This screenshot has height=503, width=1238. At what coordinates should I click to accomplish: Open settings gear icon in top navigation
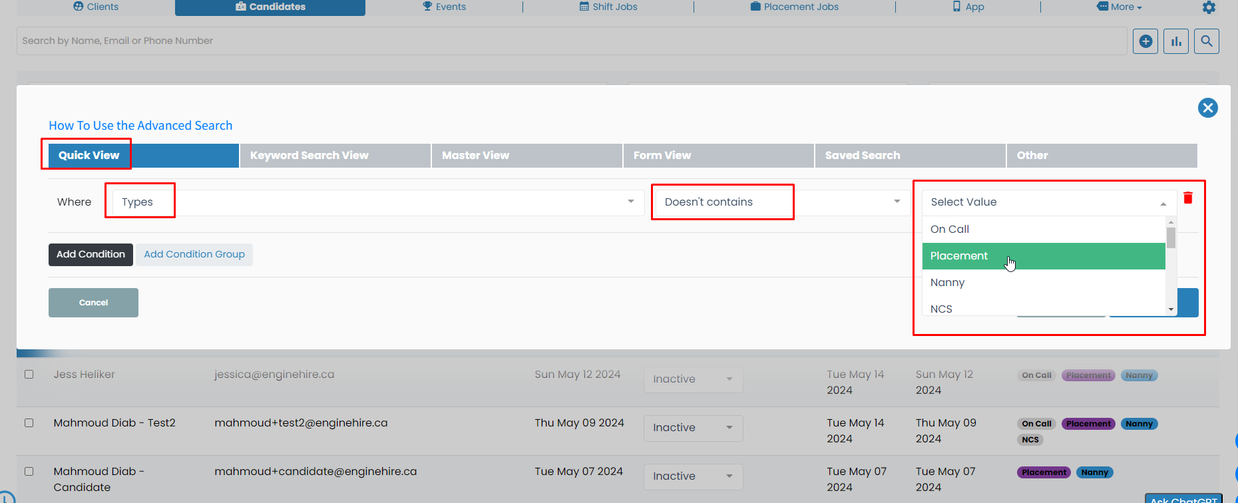[x=1209, y=7]
